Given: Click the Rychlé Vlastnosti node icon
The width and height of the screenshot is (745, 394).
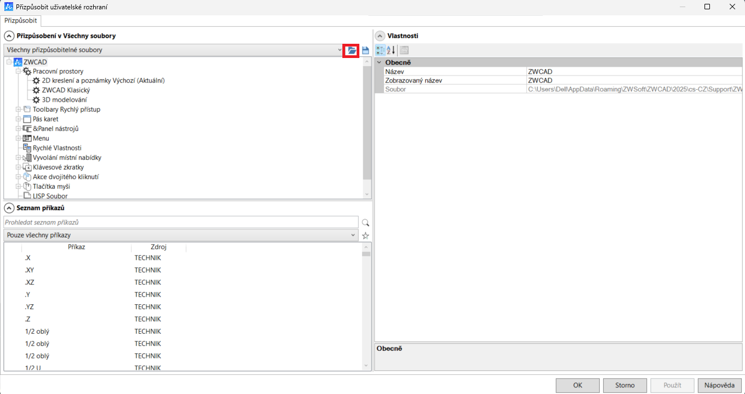Looking at the screenshot, I should [x=27, y=148].
